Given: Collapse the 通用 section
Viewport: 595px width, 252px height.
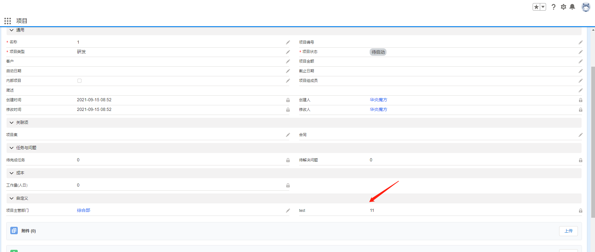Looking at the screenshot, I should click(x=12, y=30).
